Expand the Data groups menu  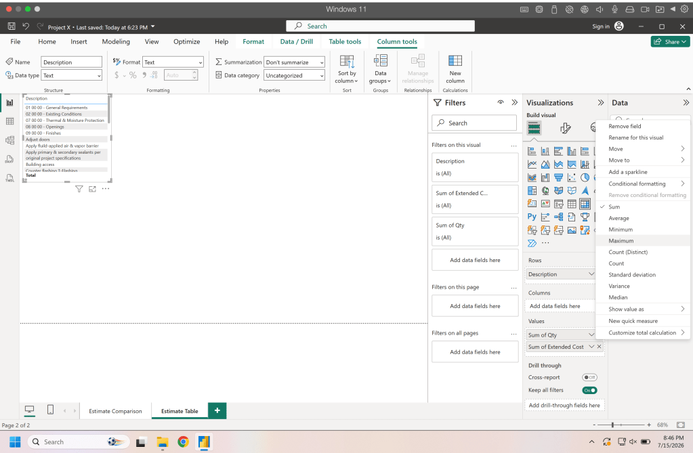(380, 70)
